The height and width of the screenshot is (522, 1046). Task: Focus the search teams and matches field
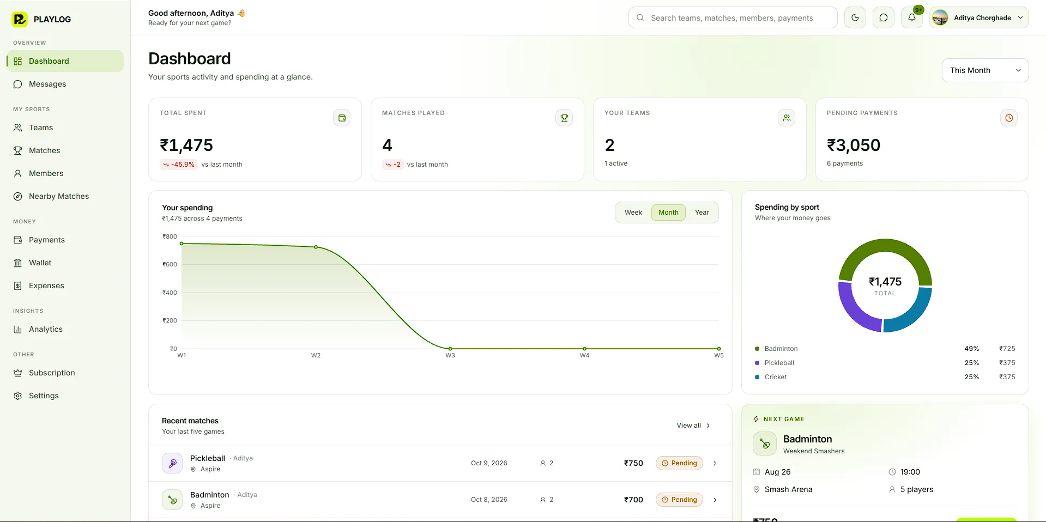point(733,17)
